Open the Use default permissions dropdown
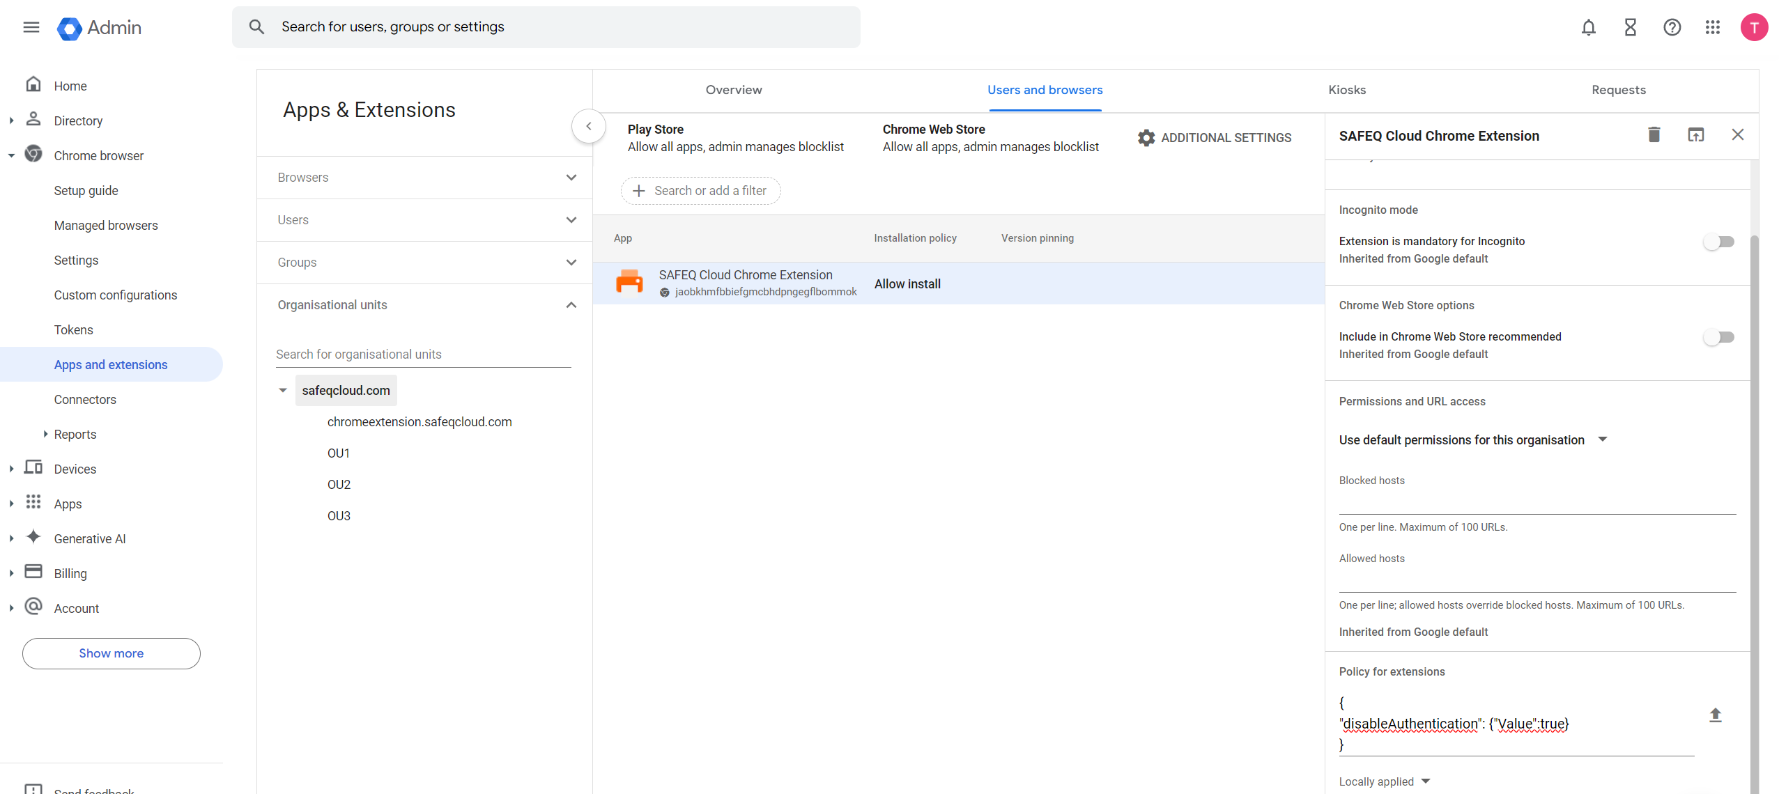Viewport: 1779px width, 794px height. click(1472, 439)
